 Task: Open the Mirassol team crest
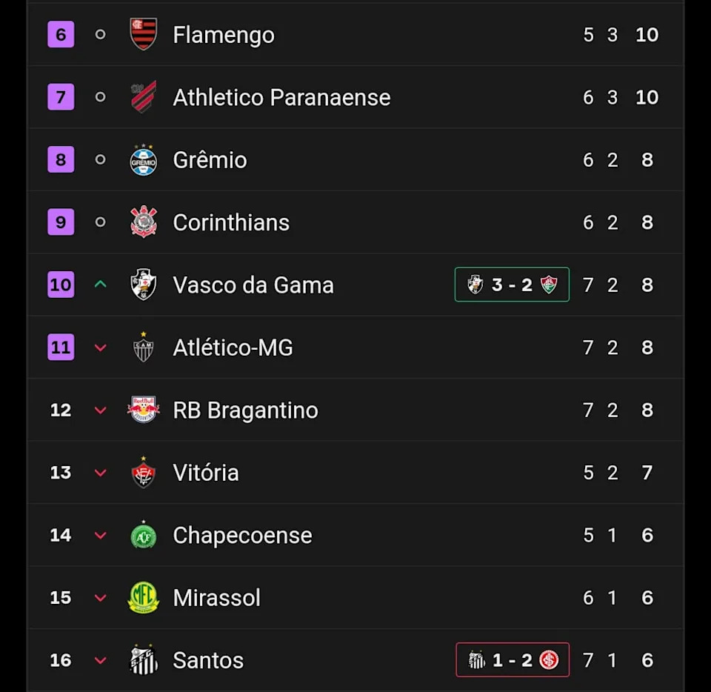[x=143, y=598]
